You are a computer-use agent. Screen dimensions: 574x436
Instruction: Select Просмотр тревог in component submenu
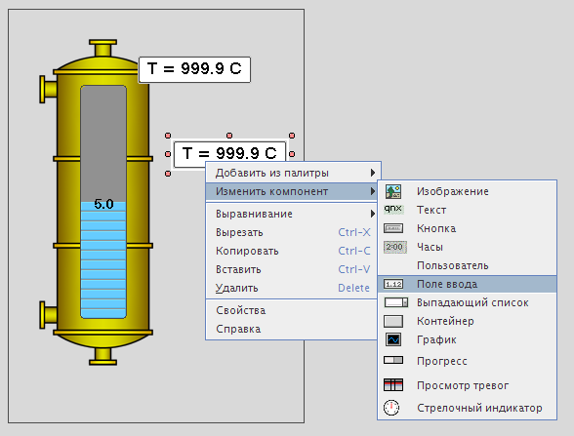[x=467, y=385]
